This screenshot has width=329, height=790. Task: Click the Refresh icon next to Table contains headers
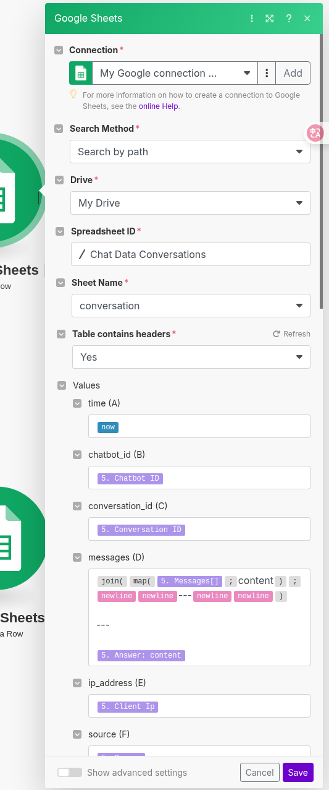point(277,334)
